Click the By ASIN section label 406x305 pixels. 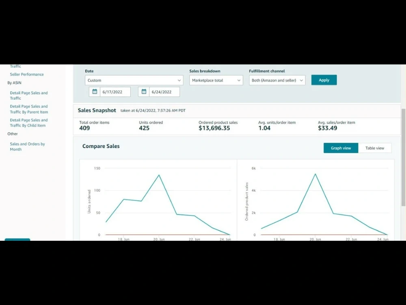click(14, 83)
